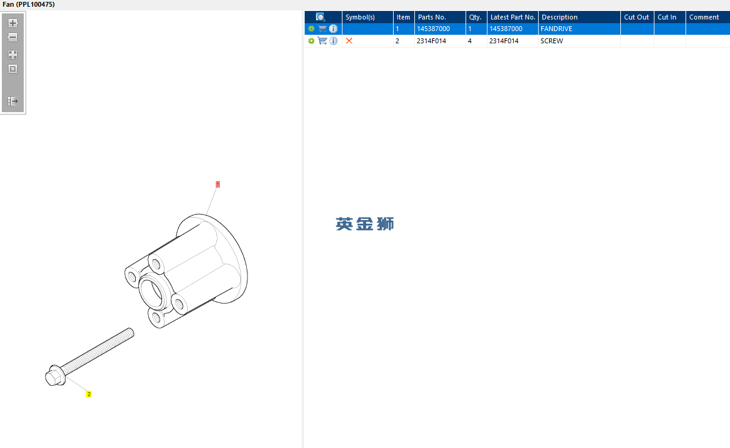The height and width of the screenshot is (448, 730).
Task: Click the Cut In column header
Action: coord(670,17)
